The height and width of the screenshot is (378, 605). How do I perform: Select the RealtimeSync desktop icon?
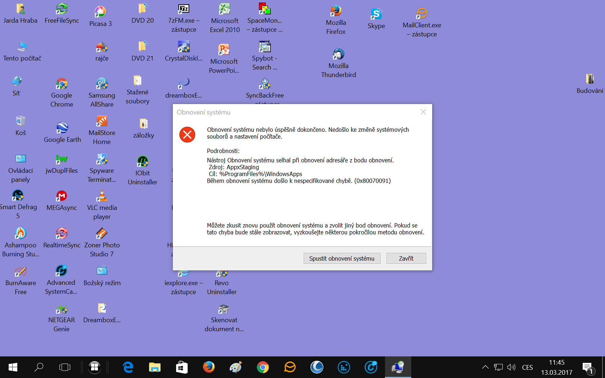[62, 238]
